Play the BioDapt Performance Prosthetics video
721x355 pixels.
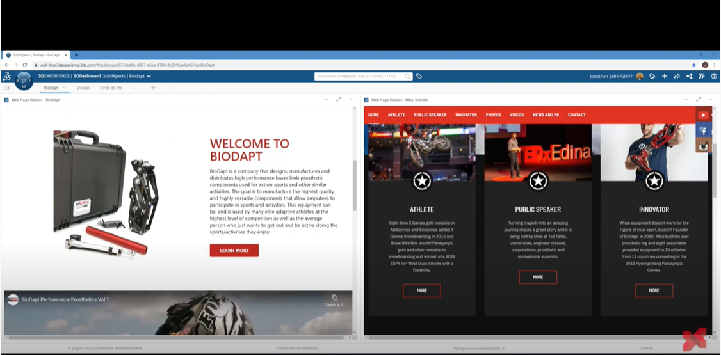pyautogui.click(x=178, y=312)
